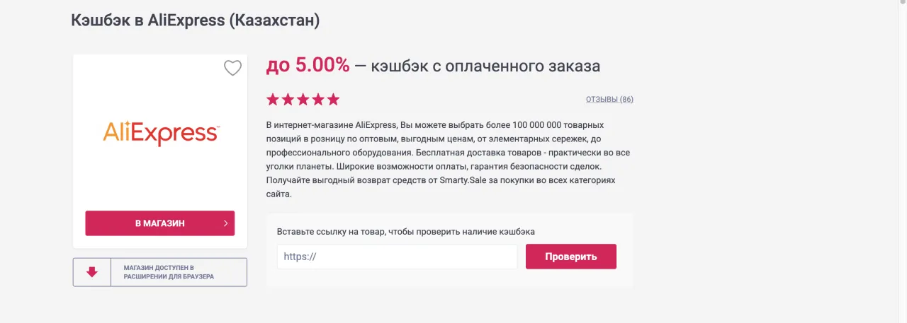Click the heart favorite icon

(x=232, y=68)
